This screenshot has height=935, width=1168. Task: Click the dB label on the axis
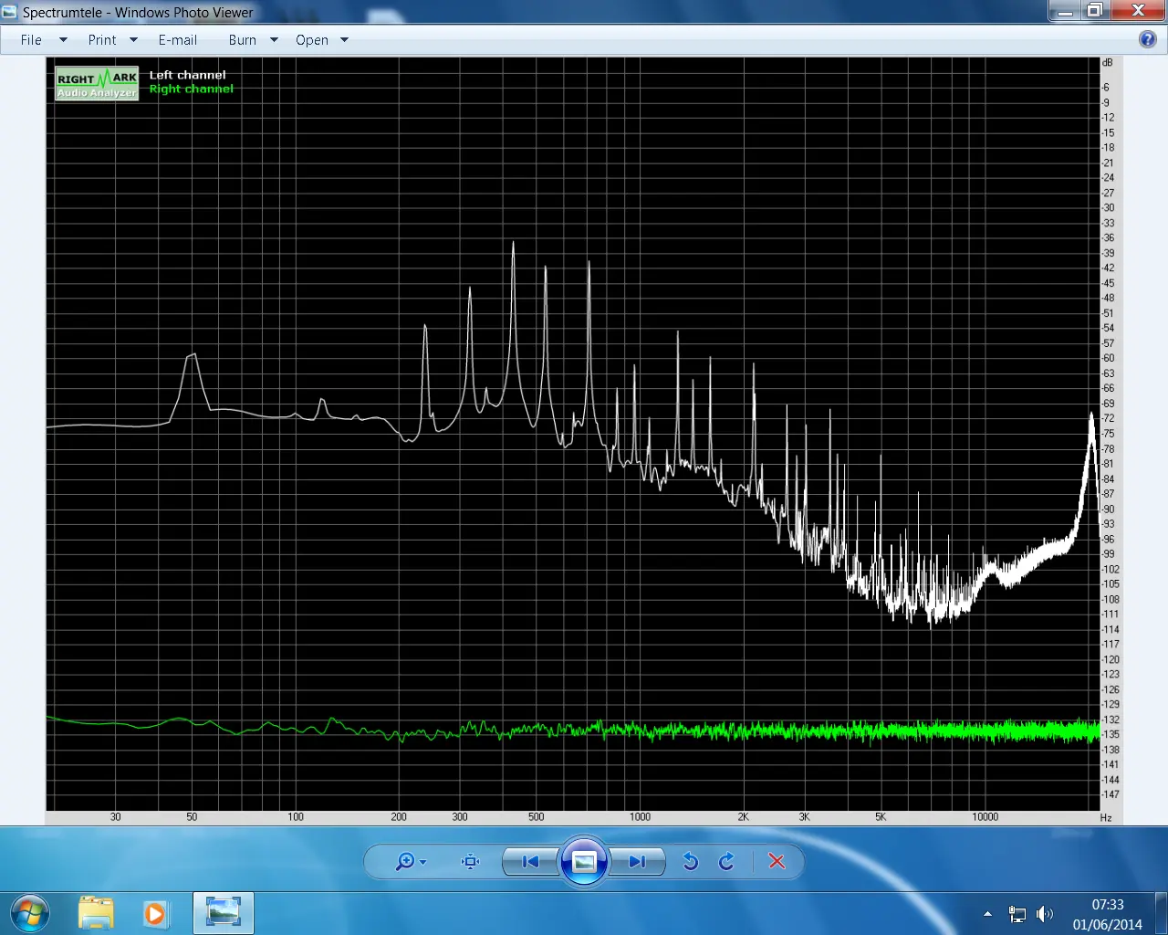tap(1107, 63)
